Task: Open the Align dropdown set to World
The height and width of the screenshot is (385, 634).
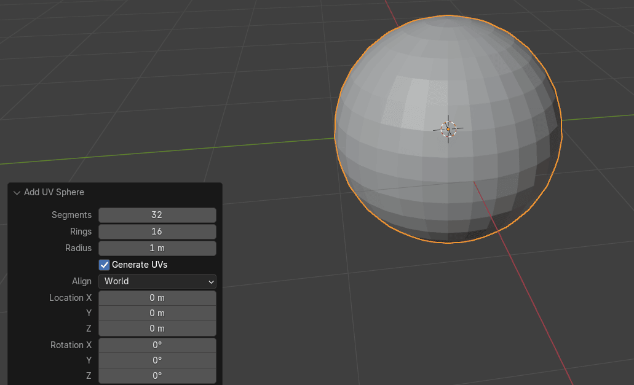Action: click(x=157, y=281)
